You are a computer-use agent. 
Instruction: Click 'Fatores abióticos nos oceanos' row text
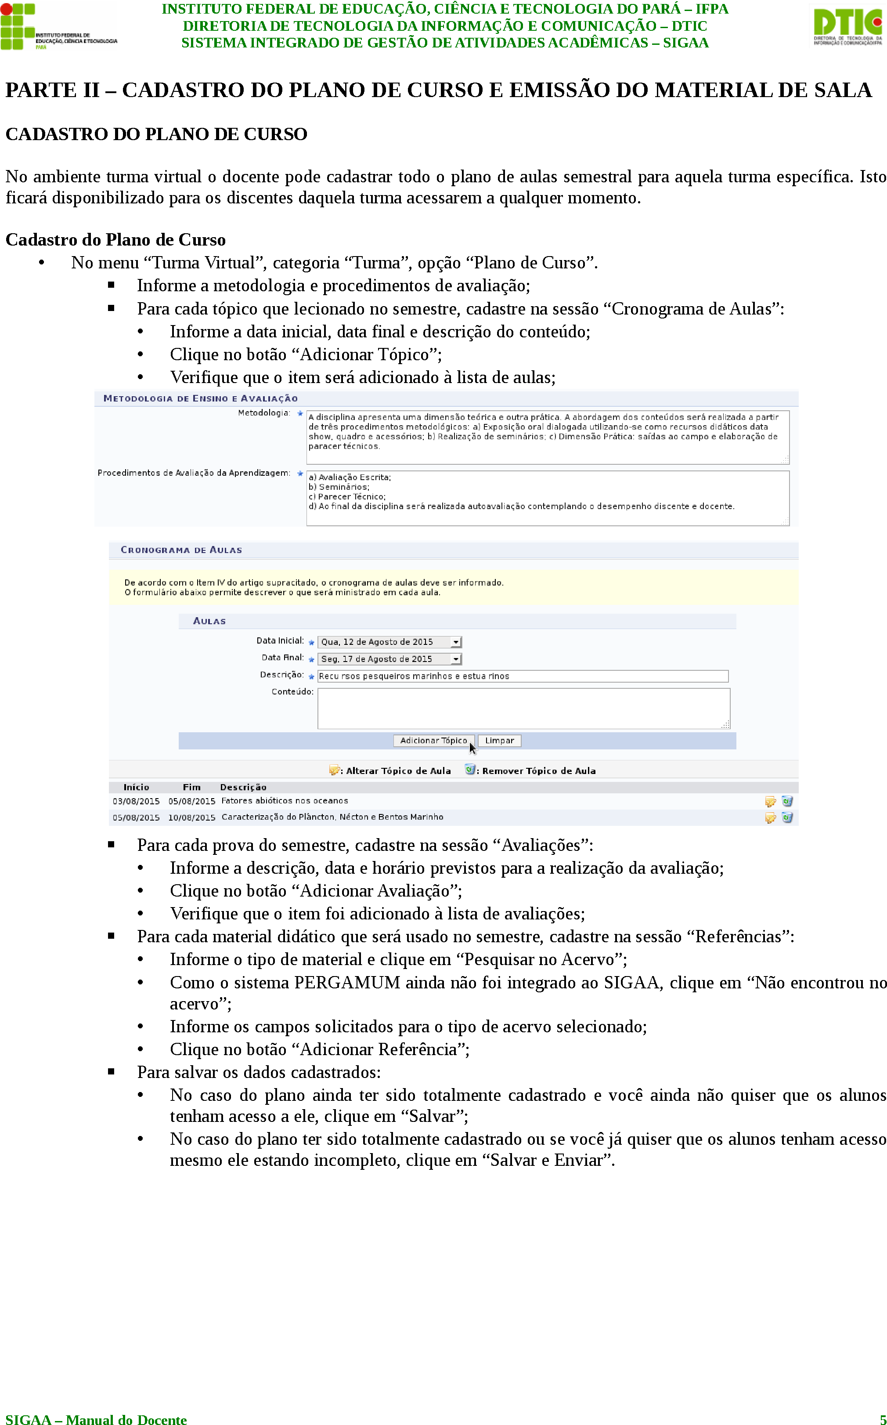pyautogui.click(x=285, y=800)
